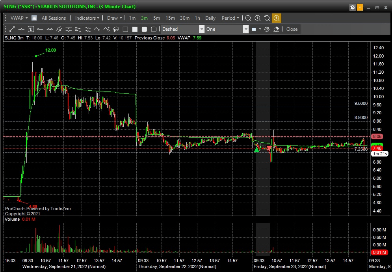
Task: Open drawing settings gear icon
Action: coord(267,29)
